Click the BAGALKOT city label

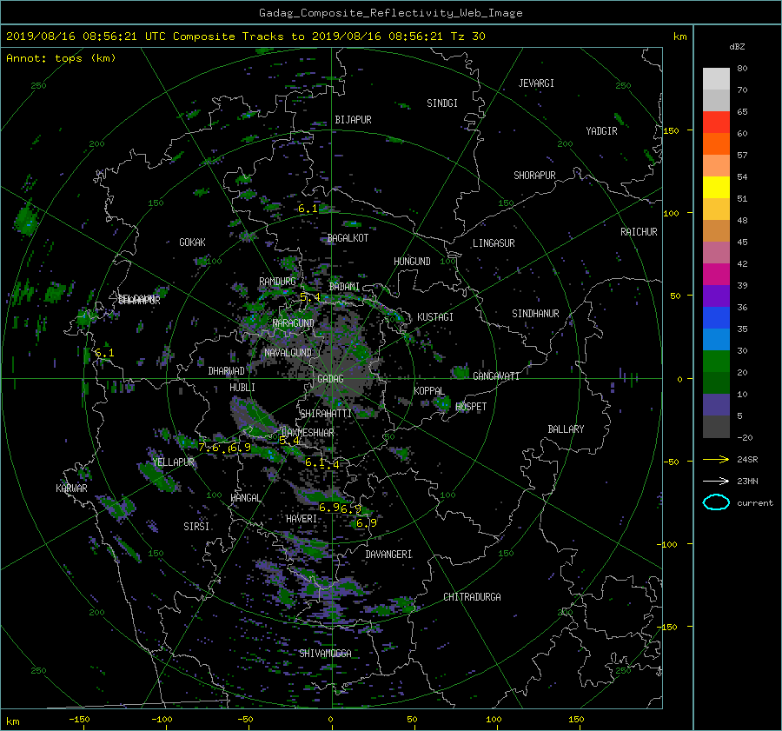point(348,238)
